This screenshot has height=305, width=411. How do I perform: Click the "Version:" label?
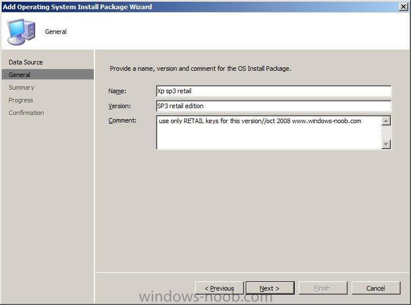pos(120,106)
